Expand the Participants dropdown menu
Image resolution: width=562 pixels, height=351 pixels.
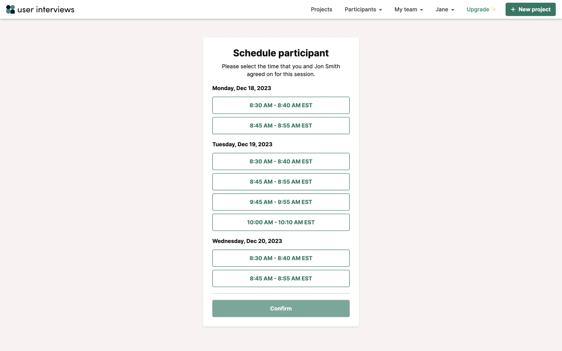pyautogui.click(x=363, y=9)
